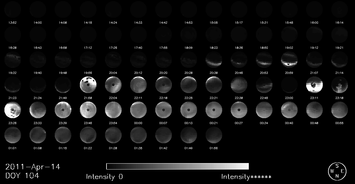Image resolution: width=355 pixels, height=184 pixels.
Task: Select the disk image labeled 00:27
Action: (239, 110)
